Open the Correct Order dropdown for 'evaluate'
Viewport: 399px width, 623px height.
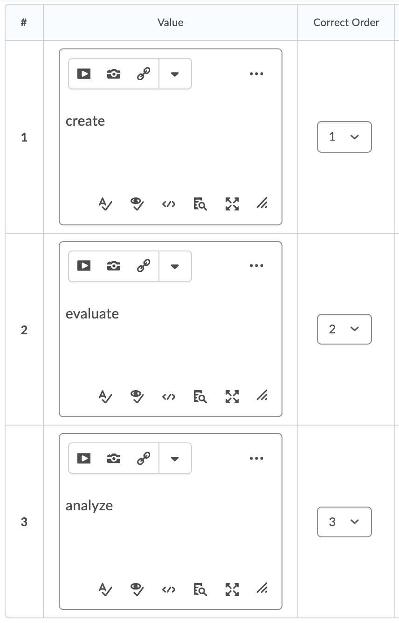[x=344, y=329]
